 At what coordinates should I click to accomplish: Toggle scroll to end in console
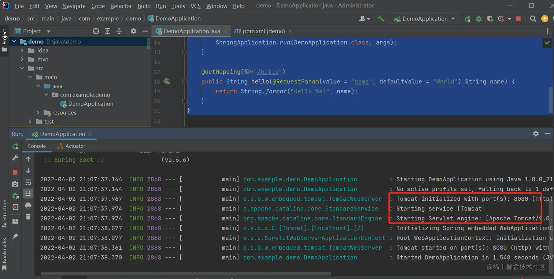(28, 193)
